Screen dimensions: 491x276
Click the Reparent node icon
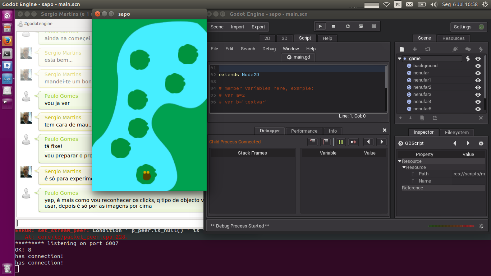click(x=435, y=118)
